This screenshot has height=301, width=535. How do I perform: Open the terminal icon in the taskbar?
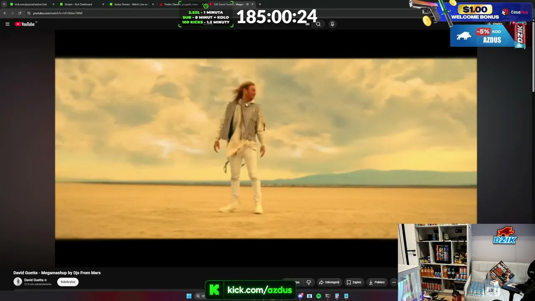pyautogui.click(x=328, y=296)
